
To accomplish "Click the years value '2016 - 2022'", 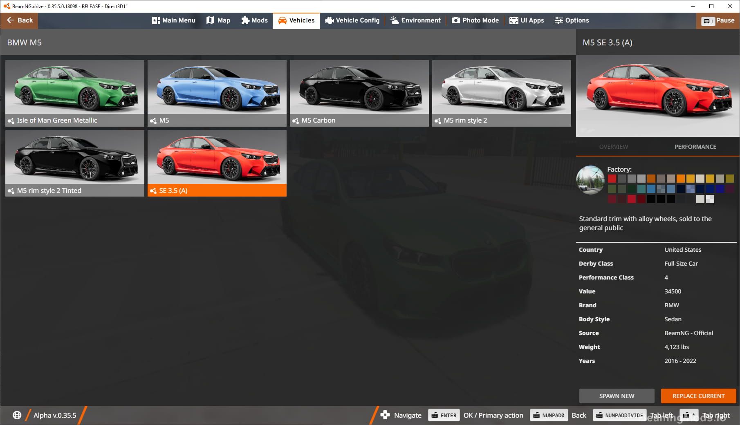I will (x=680, y=361).
